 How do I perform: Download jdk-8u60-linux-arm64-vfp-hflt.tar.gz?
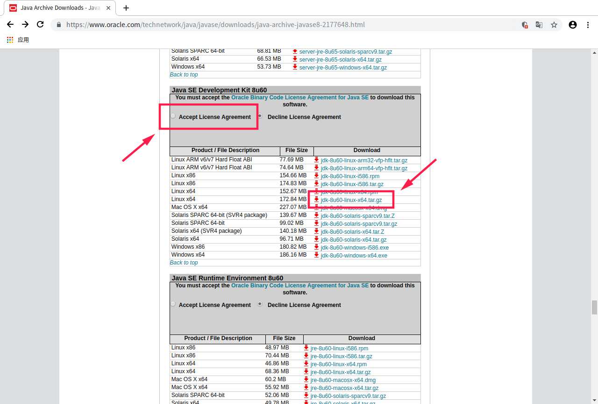(x=364, y=168)
